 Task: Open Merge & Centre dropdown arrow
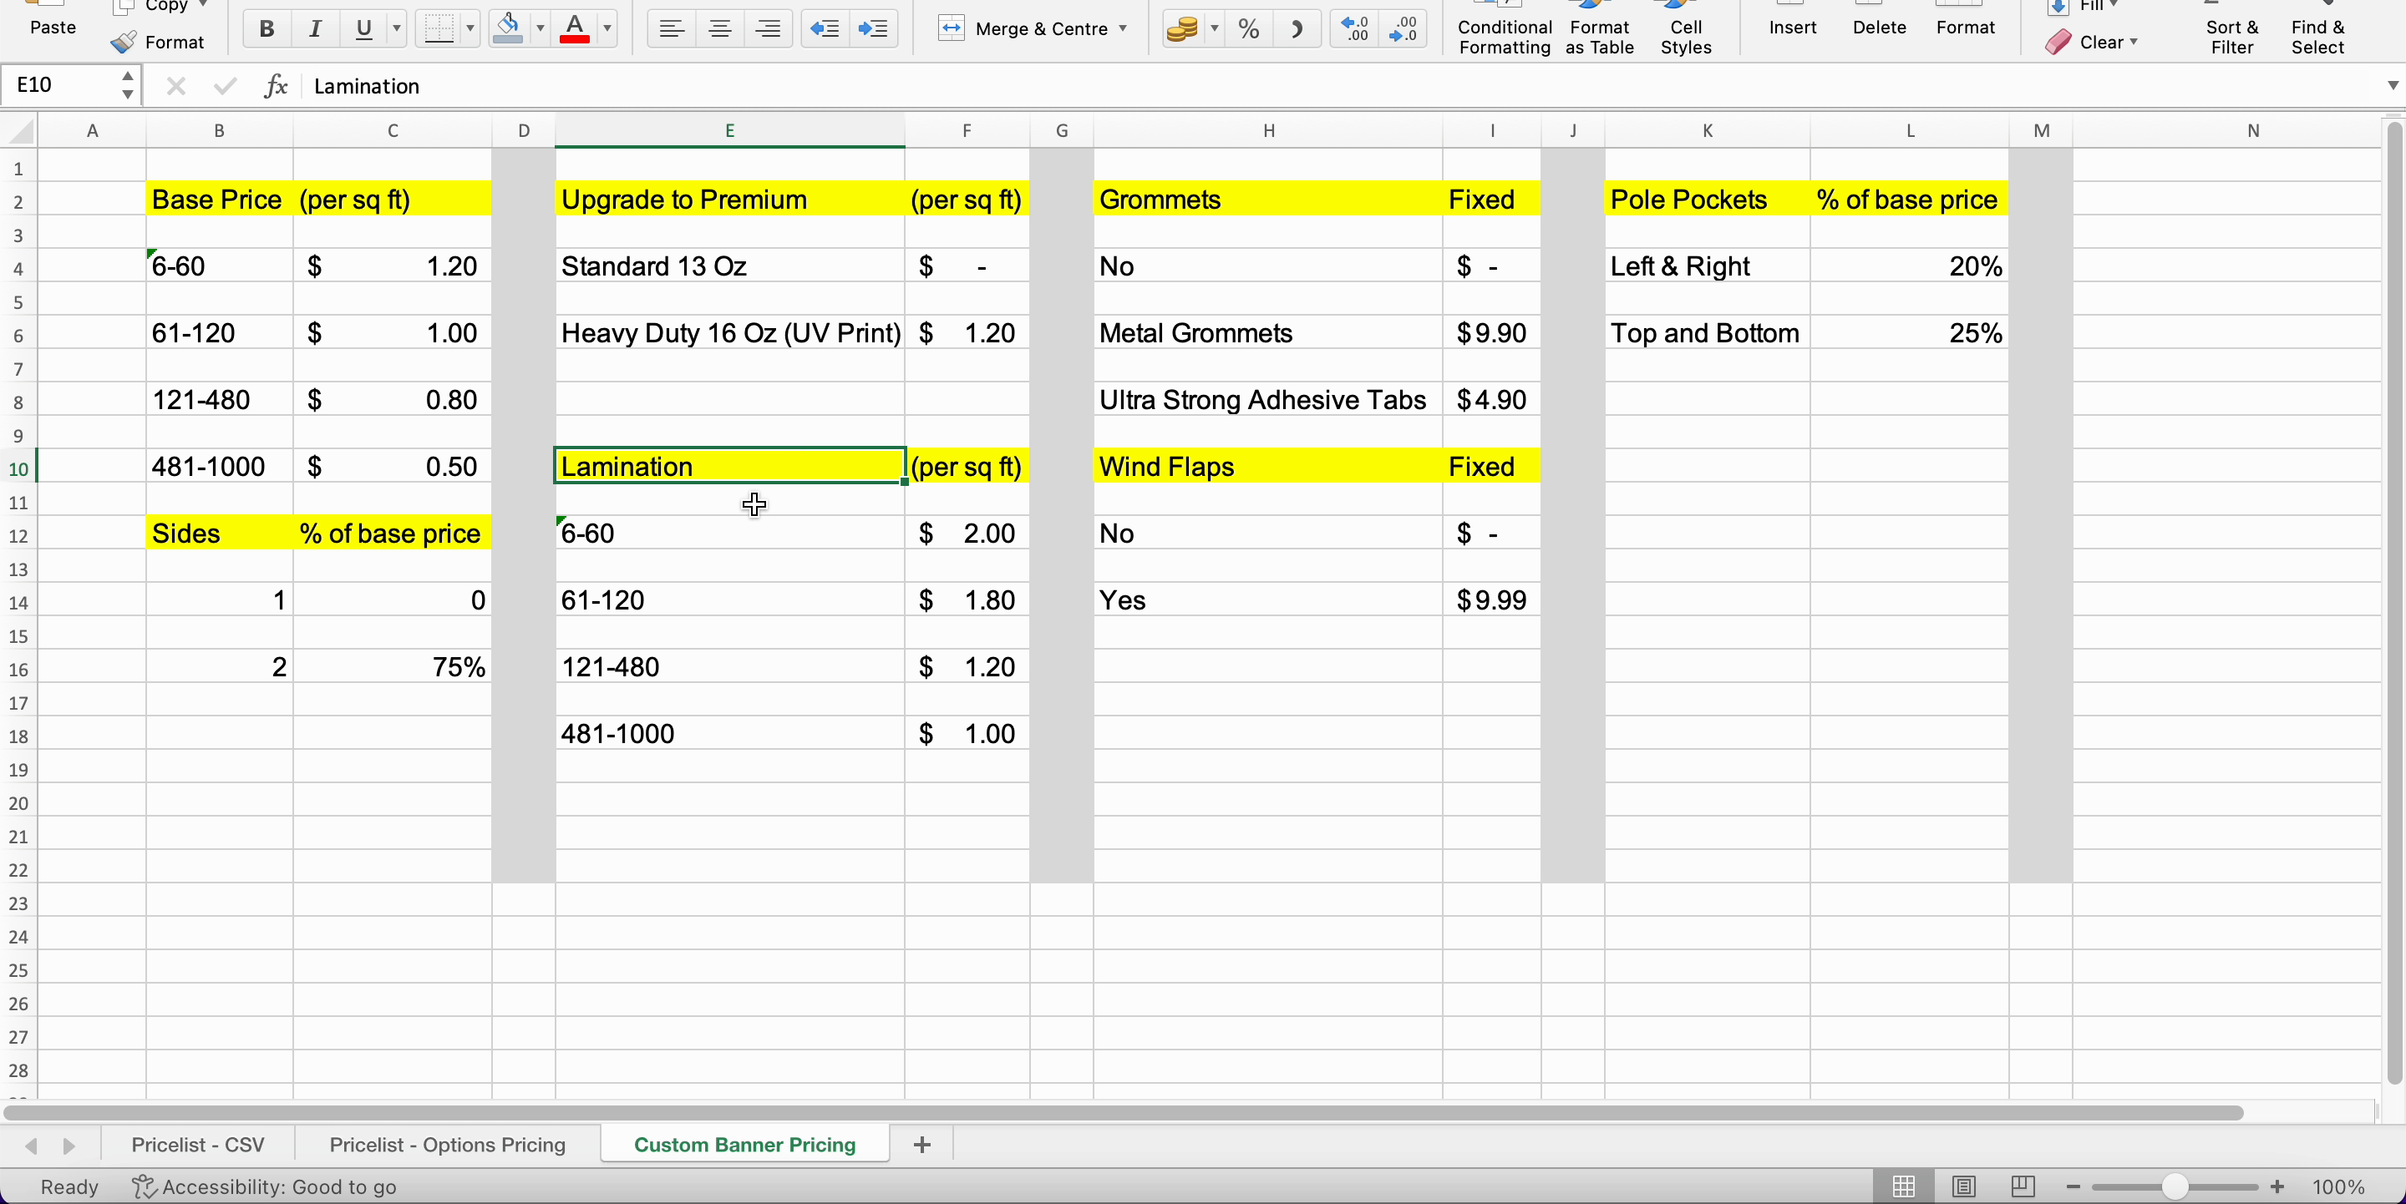(1123, 29)
